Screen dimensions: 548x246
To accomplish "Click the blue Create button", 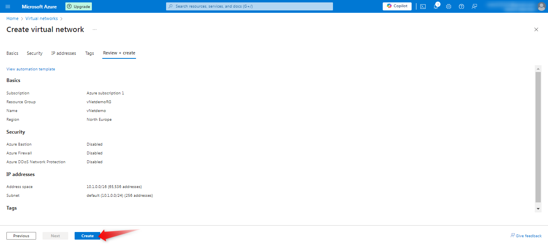I will click(87, 236).
